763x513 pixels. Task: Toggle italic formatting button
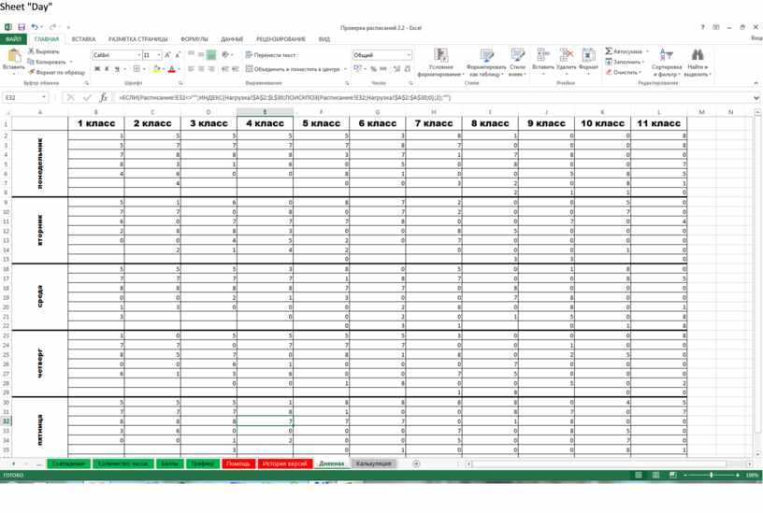pyautogui.click(x=107, y=69)
